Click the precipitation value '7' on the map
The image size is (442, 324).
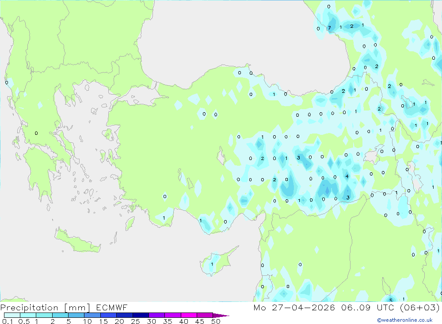point(329,28)
